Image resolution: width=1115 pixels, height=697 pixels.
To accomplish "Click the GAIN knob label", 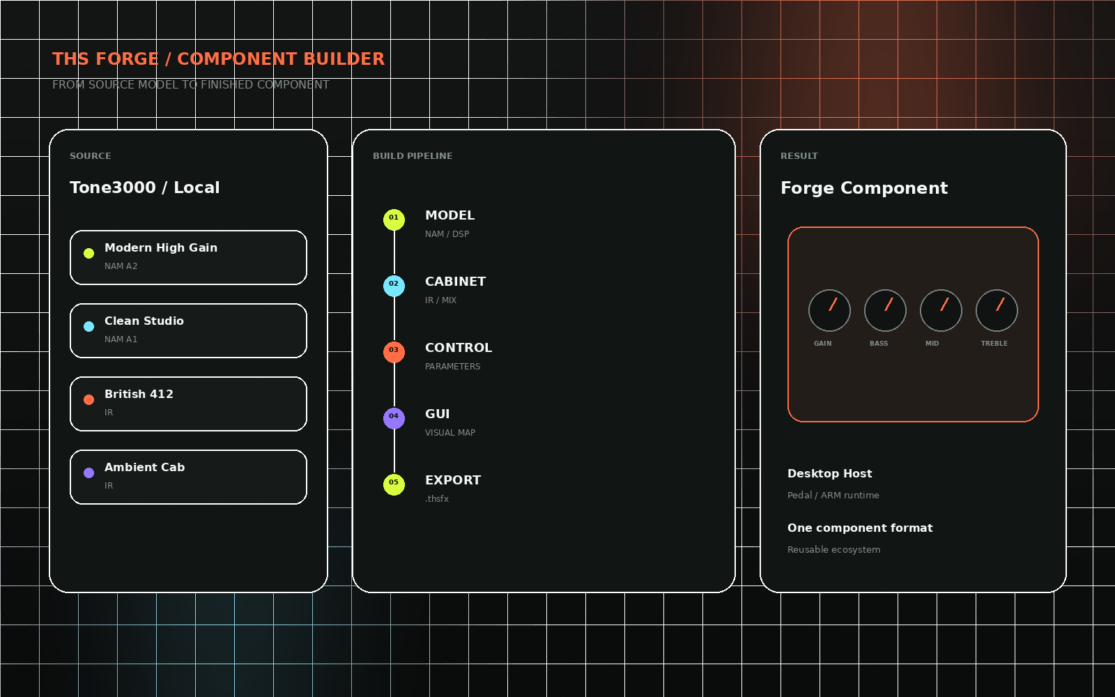I will tap(822, 344).
